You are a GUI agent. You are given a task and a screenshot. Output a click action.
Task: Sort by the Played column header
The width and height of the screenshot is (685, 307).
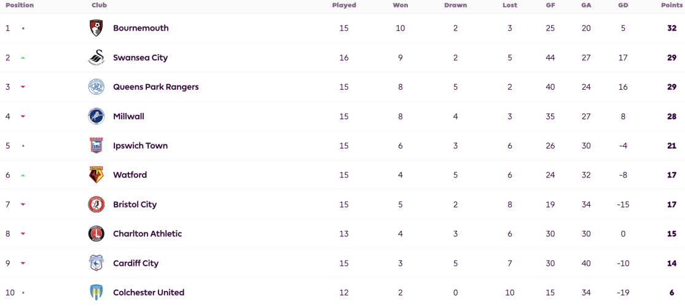(x=344, y=6)
